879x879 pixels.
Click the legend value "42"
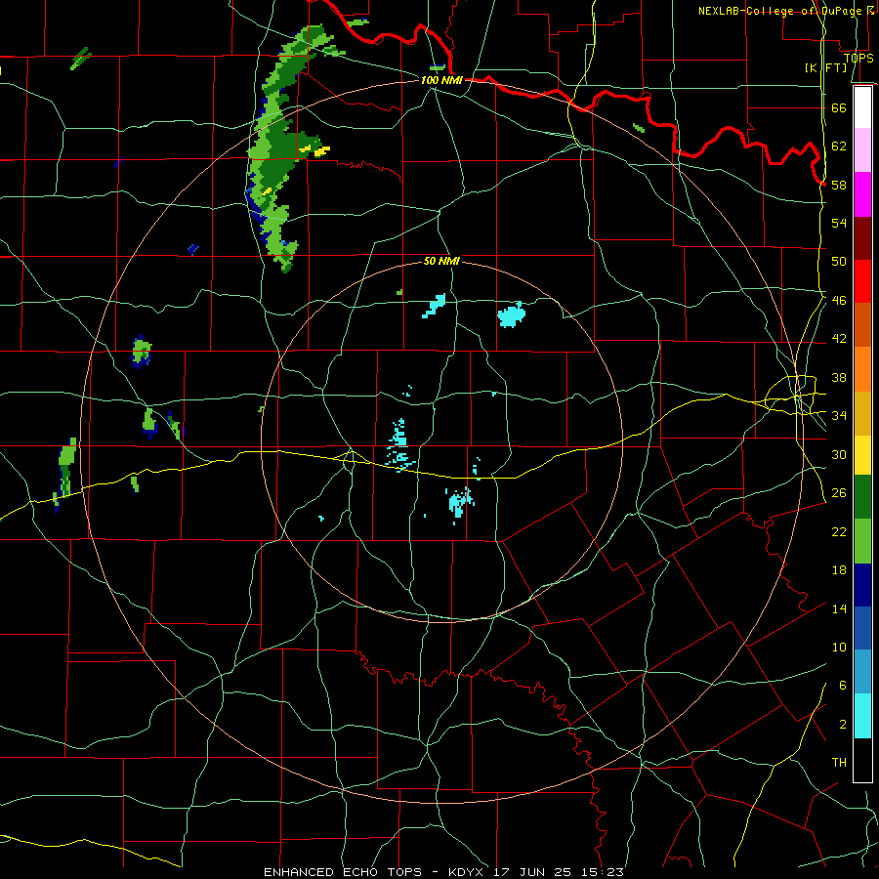[839, 339]
